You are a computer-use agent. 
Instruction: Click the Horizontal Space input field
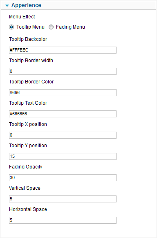click(63, 220)
